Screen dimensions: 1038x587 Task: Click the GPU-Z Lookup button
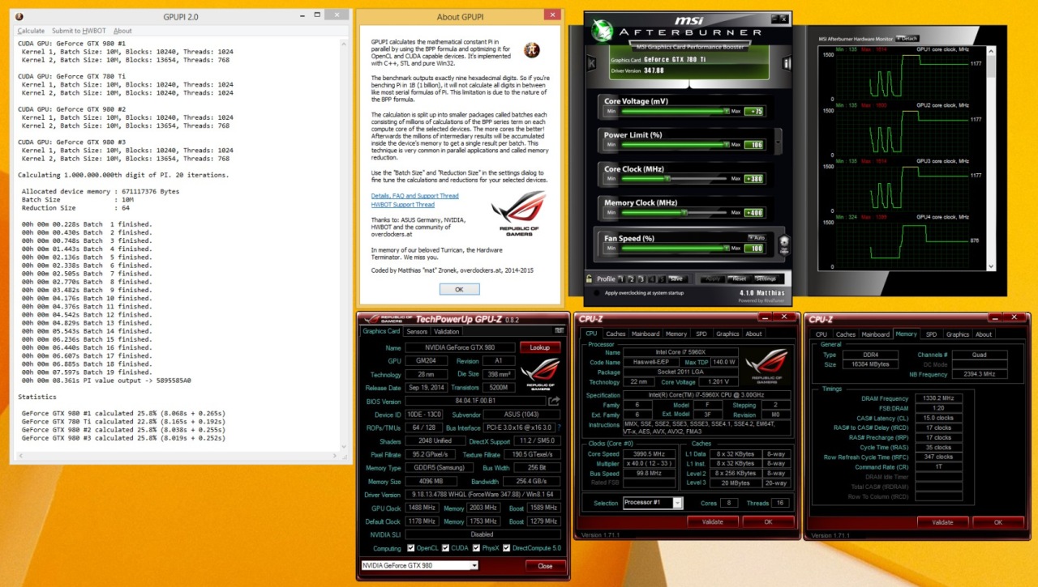coord(539,347)
